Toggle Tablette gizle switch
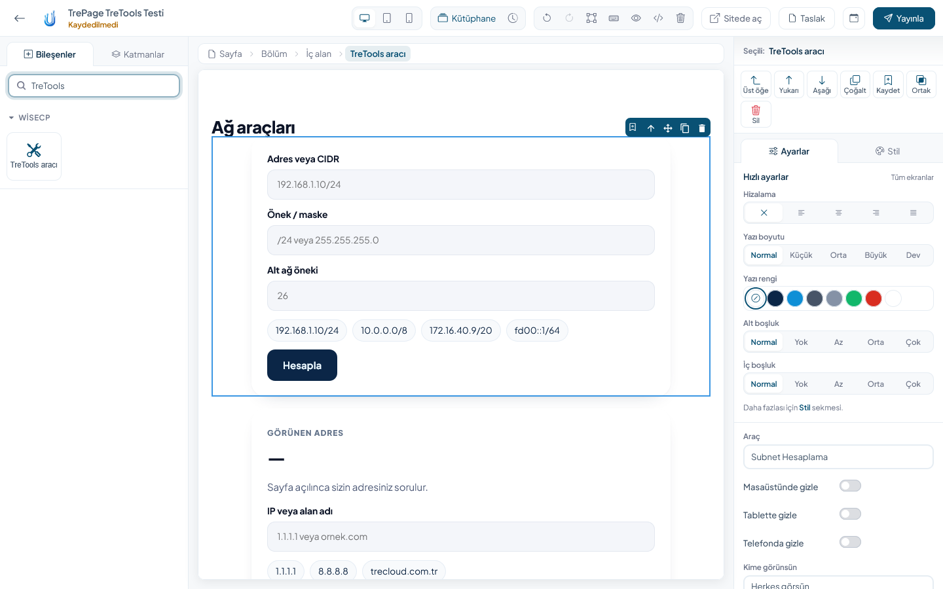The image size is (943, 589). [x=850, y=514]
